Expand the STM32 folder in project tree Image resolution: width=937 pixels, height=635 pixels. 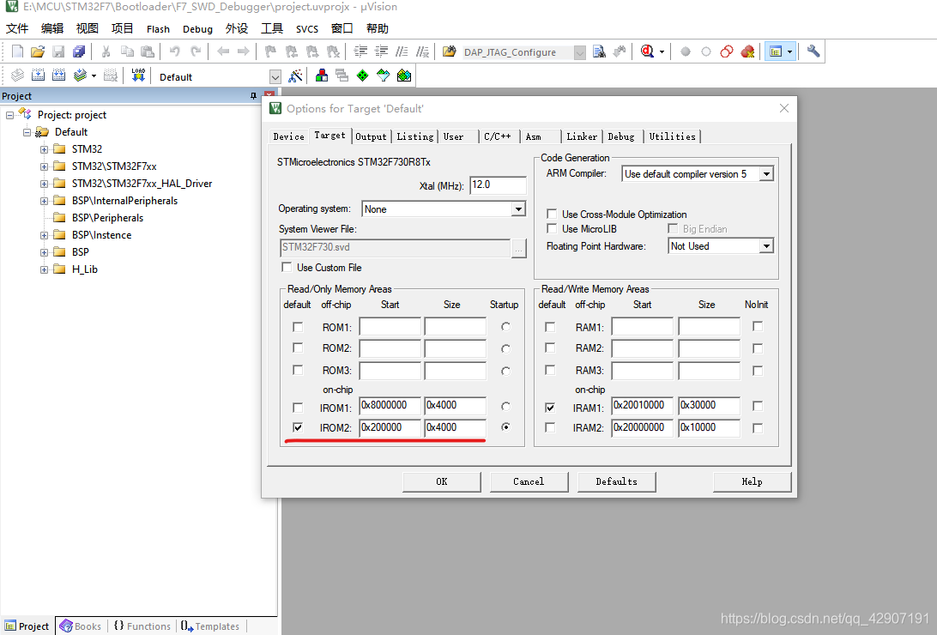pos(45,149)
